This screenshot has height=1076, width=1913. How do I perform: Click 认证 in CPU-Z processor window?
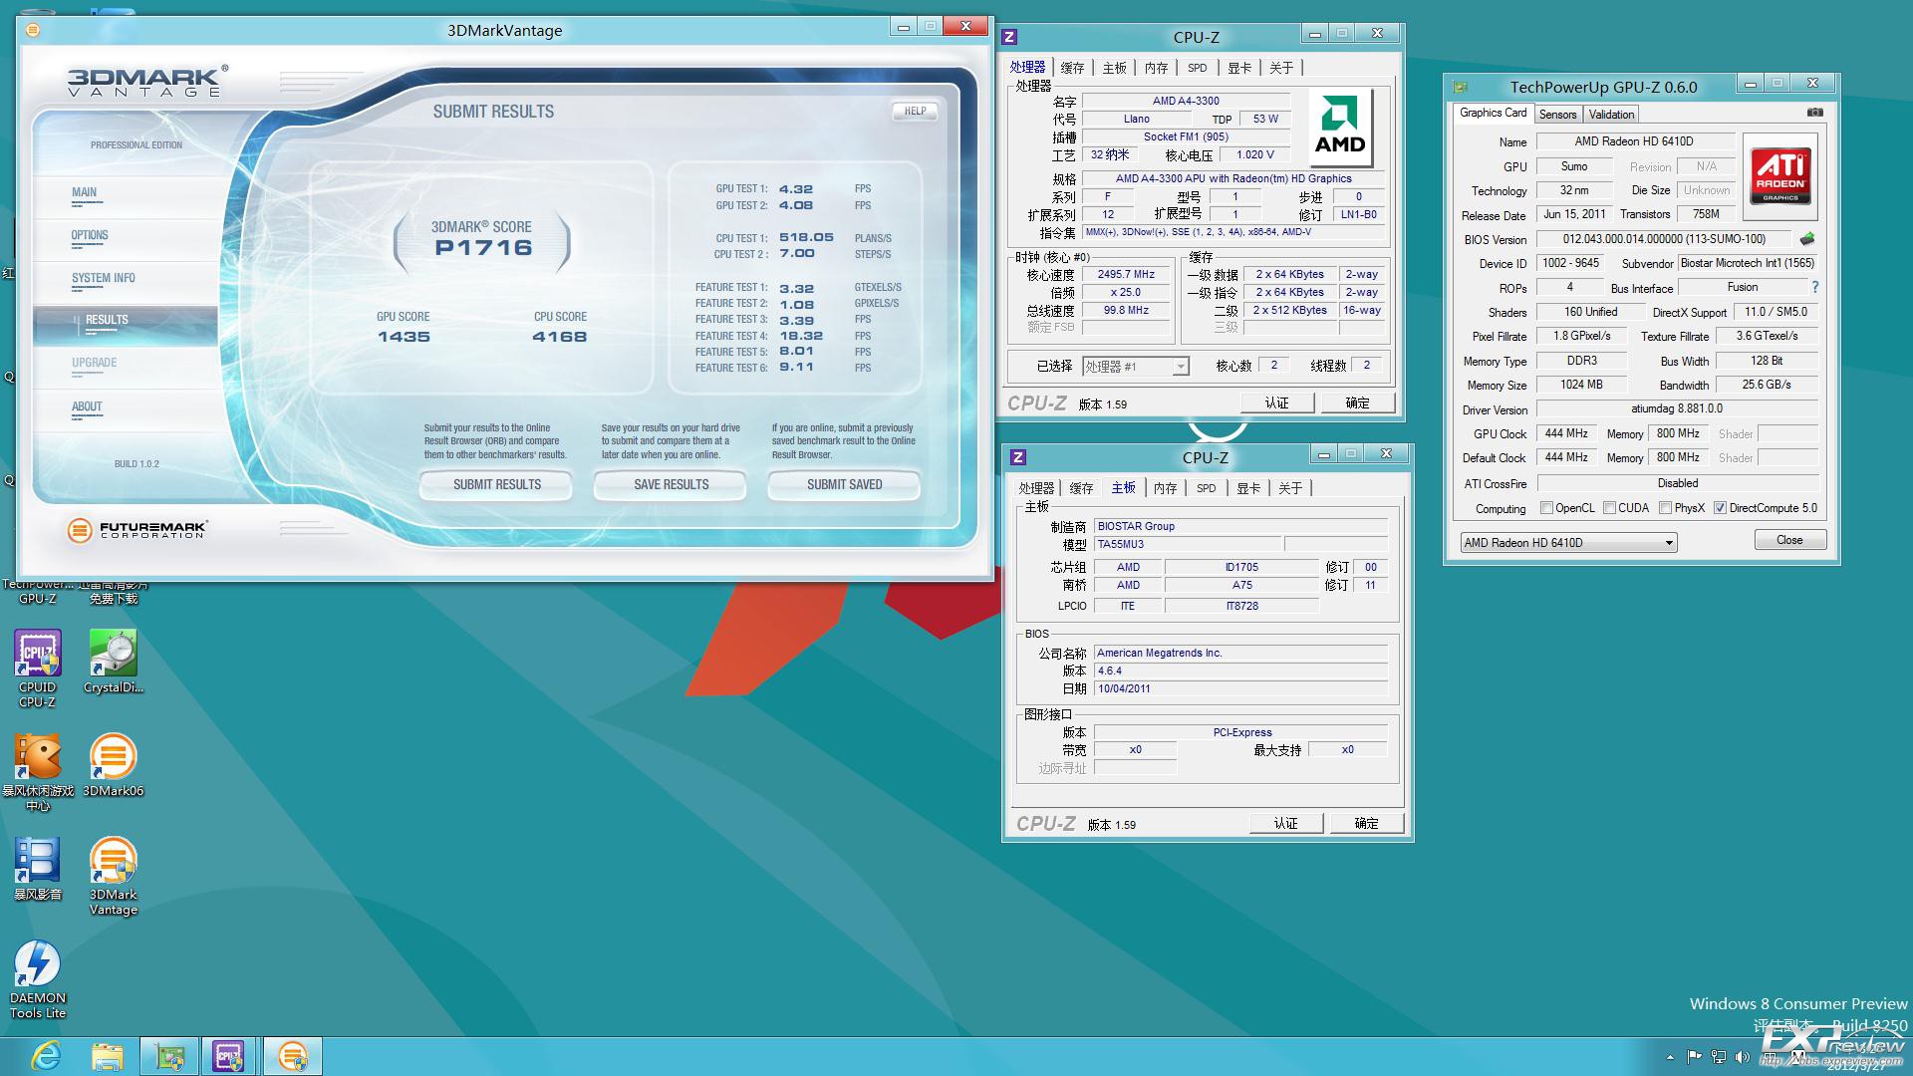pyautogui.click(x=1276, y=403)
